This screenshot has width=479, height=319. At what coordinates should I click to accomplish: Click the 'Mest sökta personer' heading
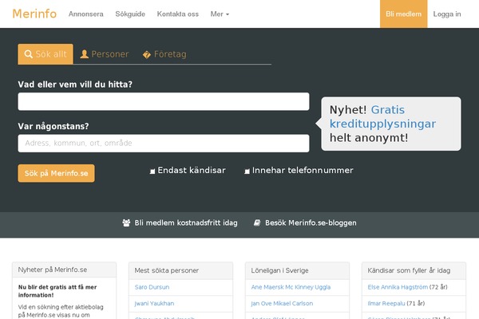point(167,270)
